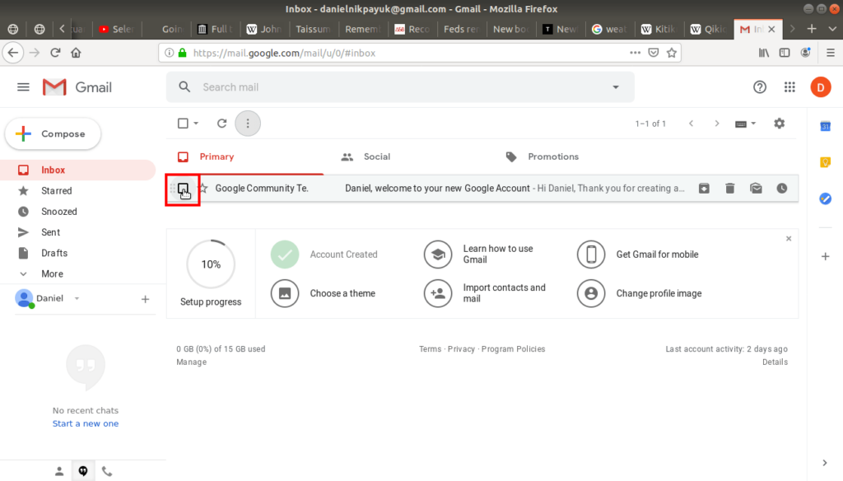
Task: Open the select dropdown arrow beside checkbox
Action: pos(196,124)
